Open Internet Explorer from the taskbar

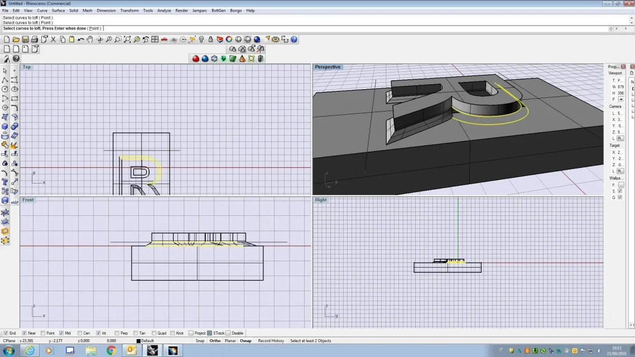coord(30,350)
